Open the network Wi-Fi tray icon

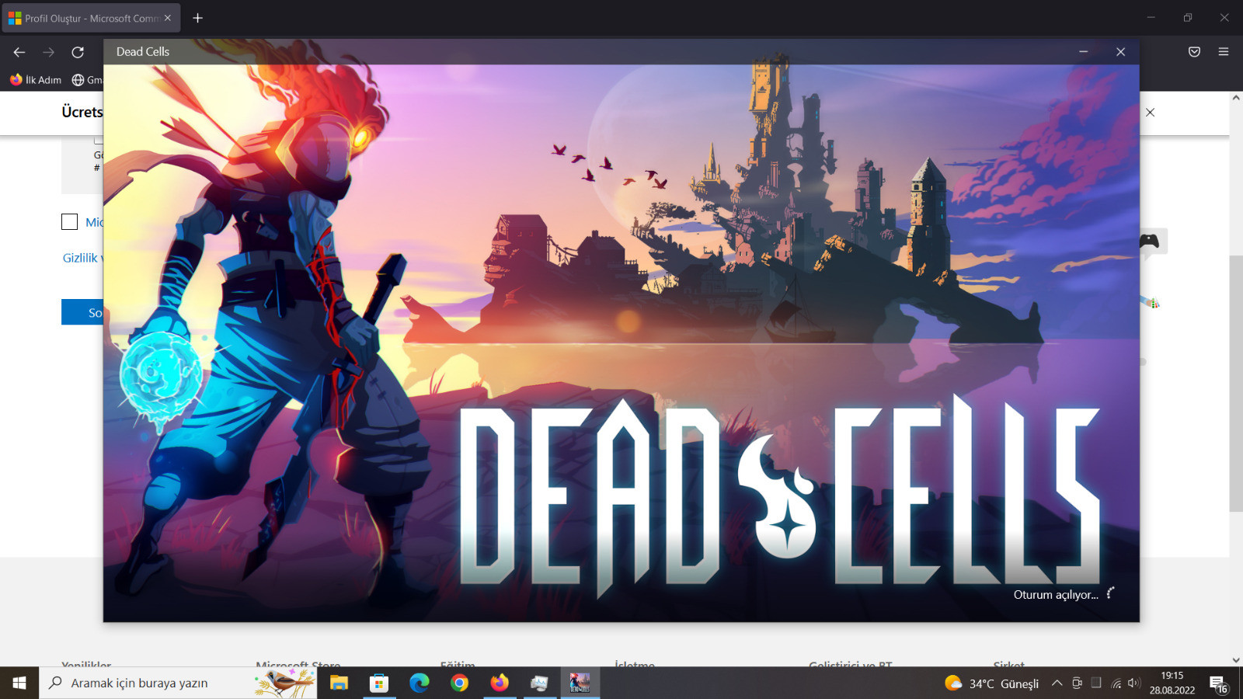tap(1116, 683)
